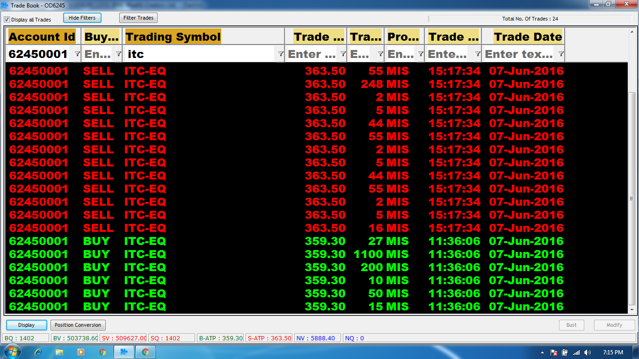
Task: Open the clock showing 7:15 PM
Action: (x=613, y=352)
